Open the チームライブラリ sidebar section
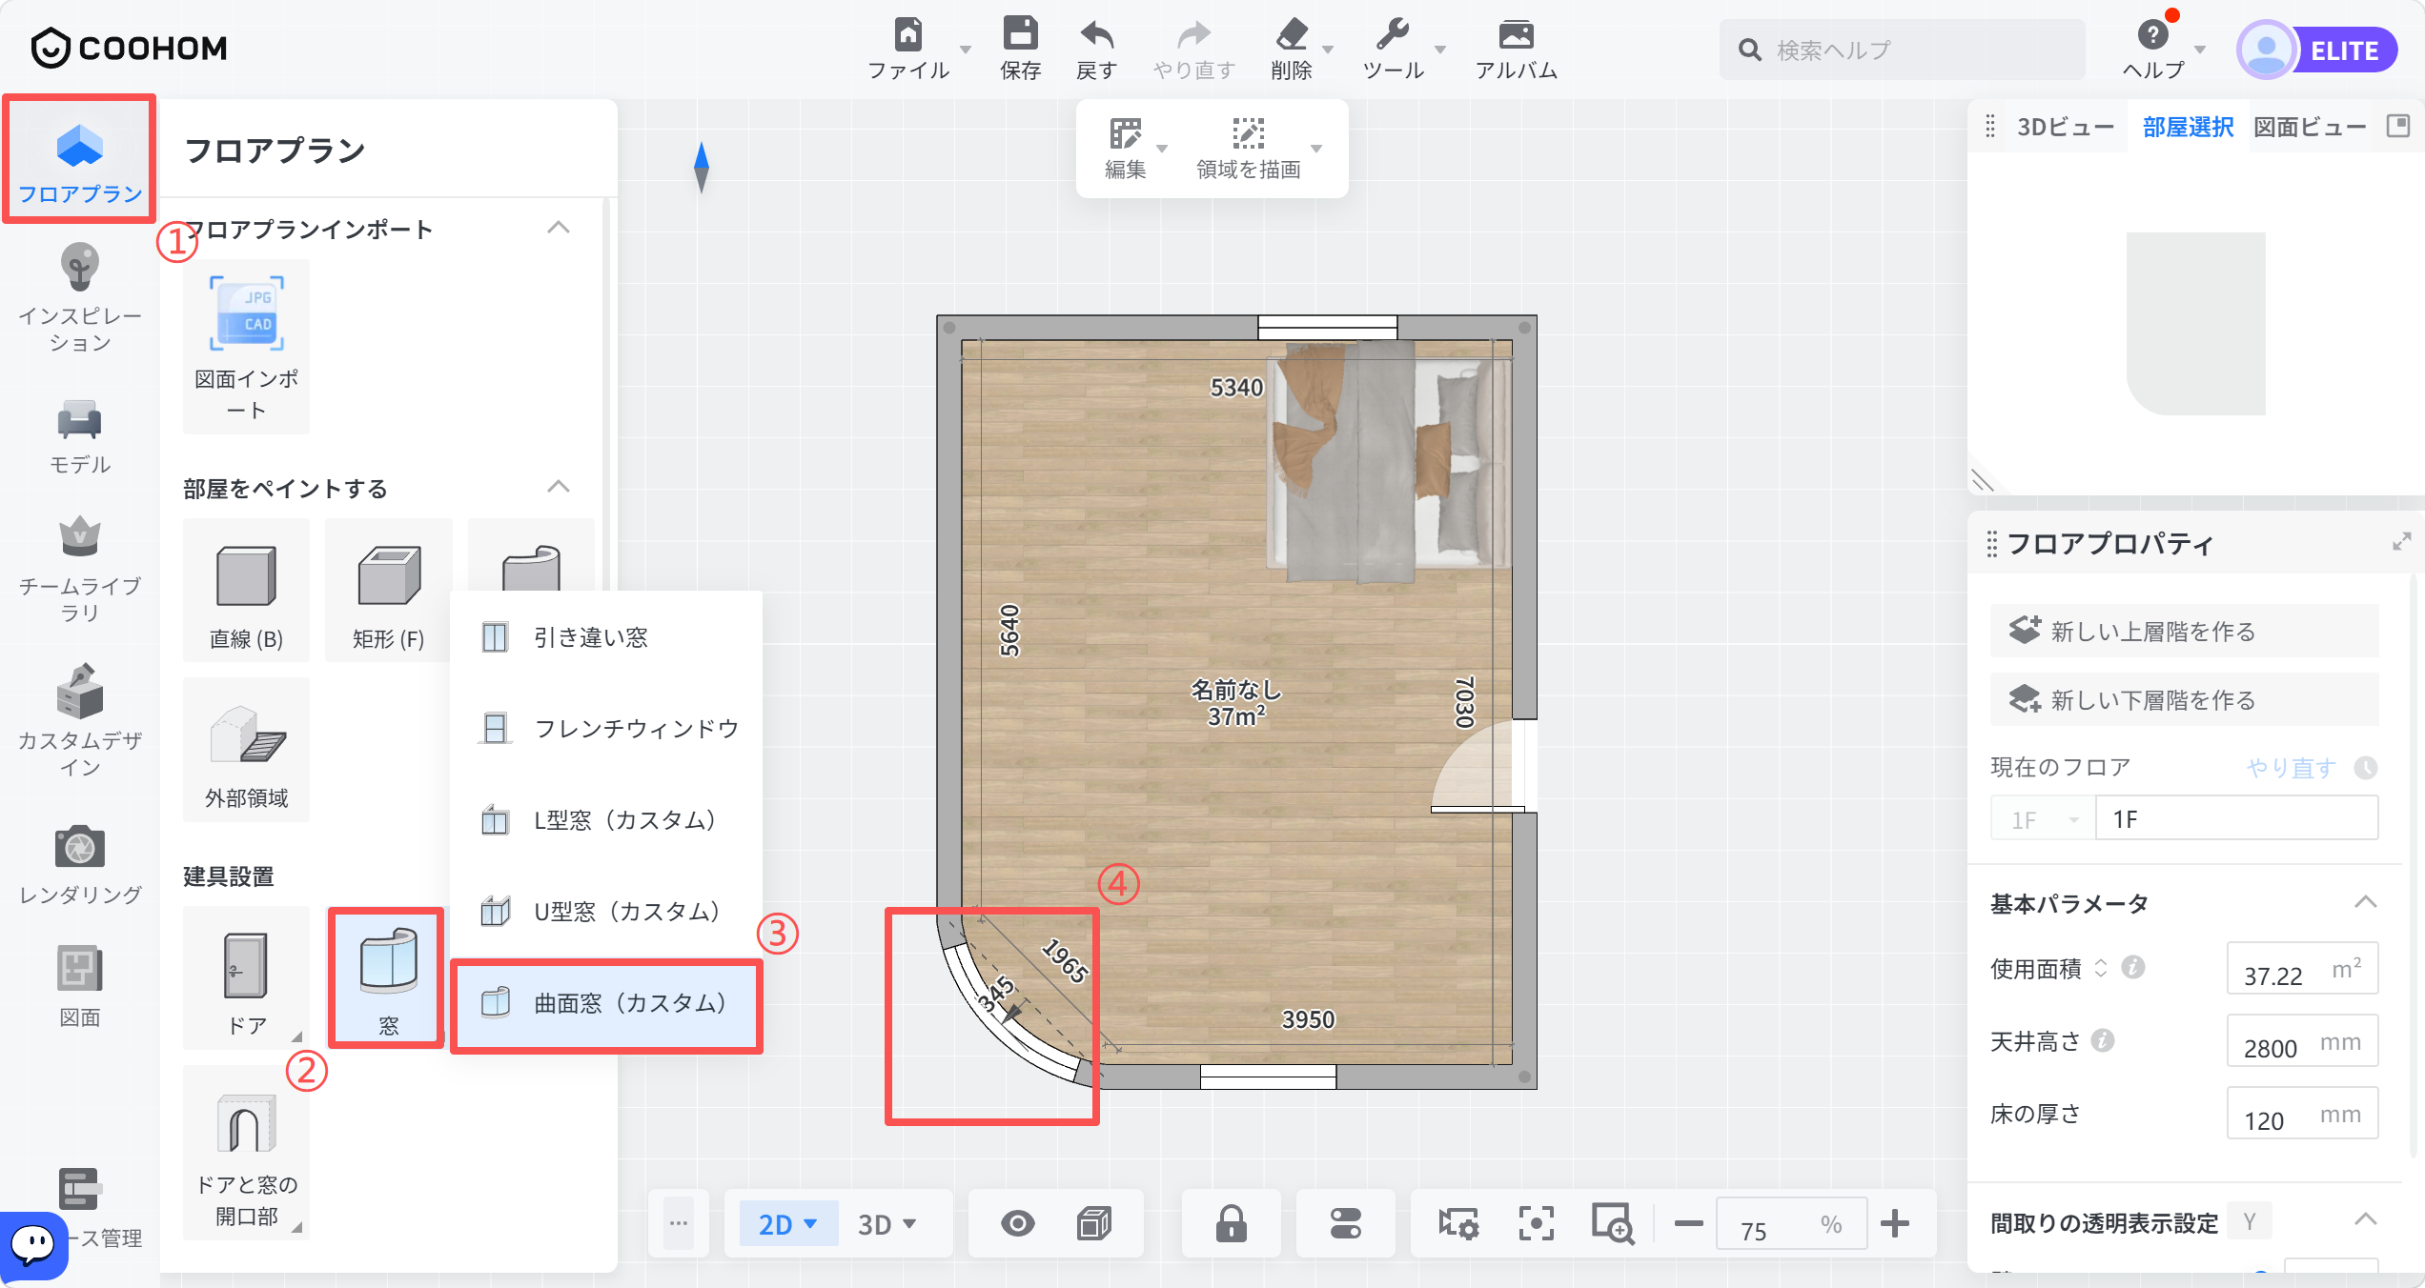2425x1288 pixels. tap(79, 570)
